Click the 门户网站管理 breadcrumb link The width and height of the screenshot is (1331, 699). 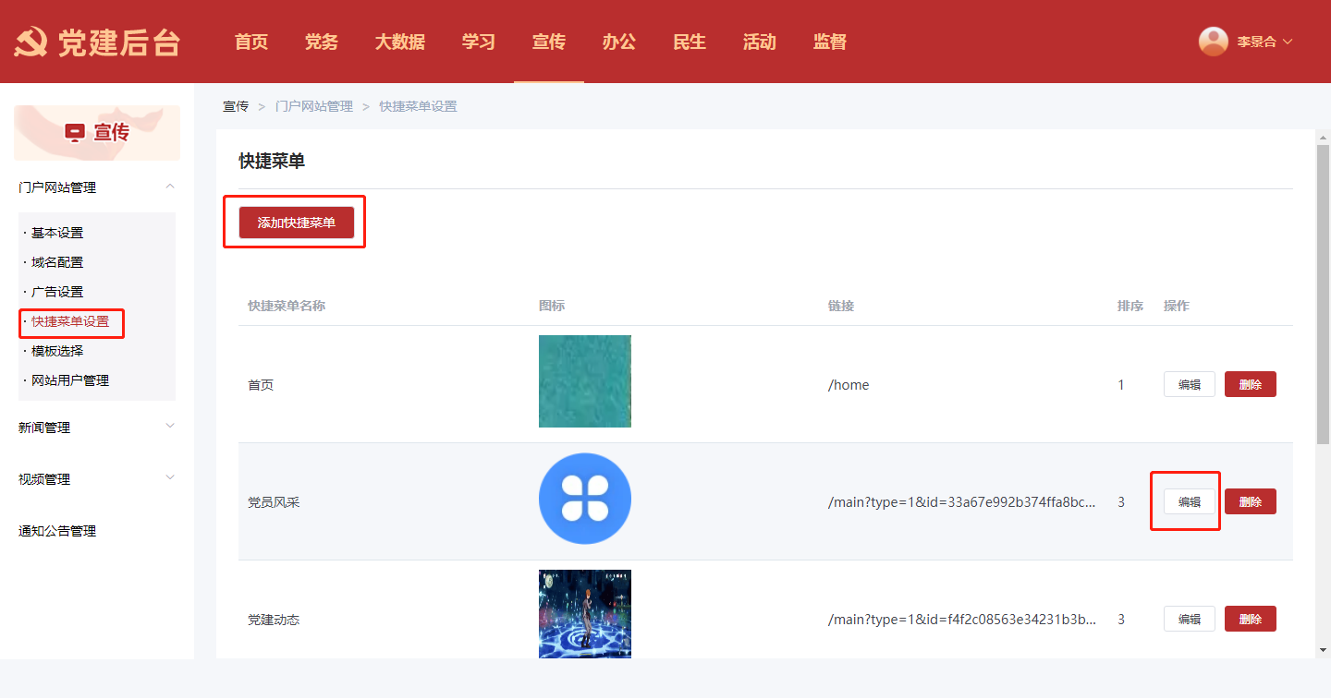pyautogui.click(x=314, y=106)
